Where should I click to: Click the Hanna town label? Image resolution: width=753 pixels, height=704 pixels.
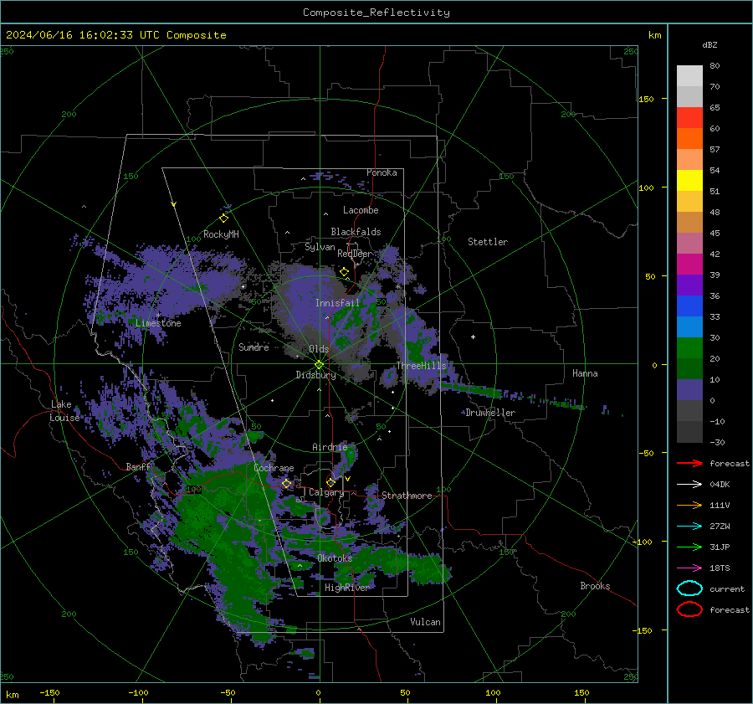click(x=585, y=373)
